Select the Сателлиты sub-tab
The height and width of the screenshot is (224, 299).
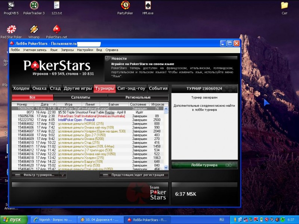(80, 97)
